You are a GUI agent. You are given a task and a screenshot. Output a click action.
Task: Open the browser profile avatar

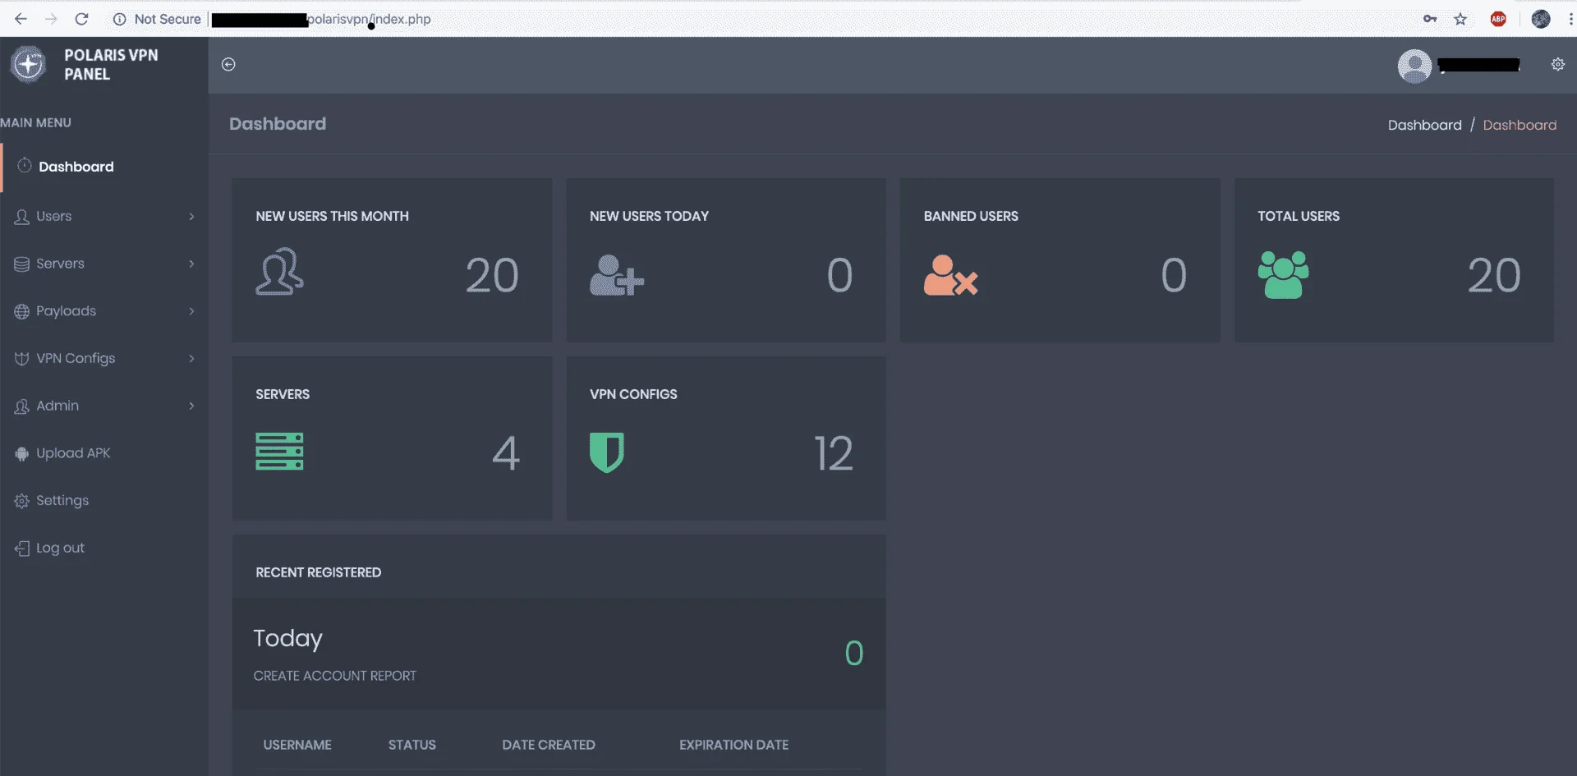(x=1541, y=19)
